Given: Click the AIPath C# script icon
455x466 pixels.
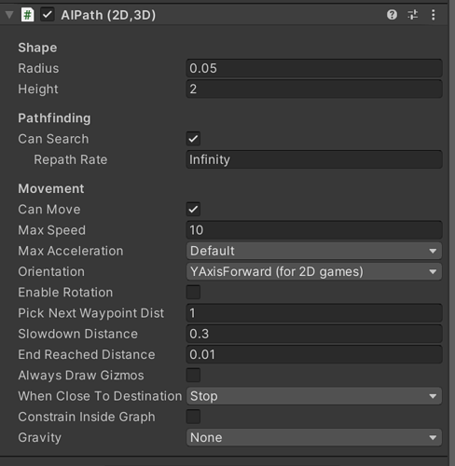Looking at the screenshot, I should click(x=27, y=15).
